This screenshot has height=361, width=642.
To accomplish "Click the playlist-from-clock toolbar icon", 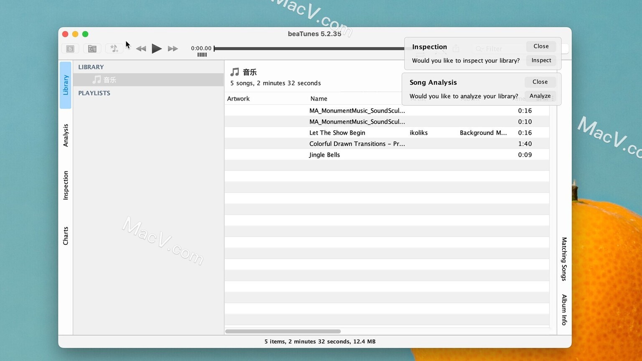I will pos(70,49).
